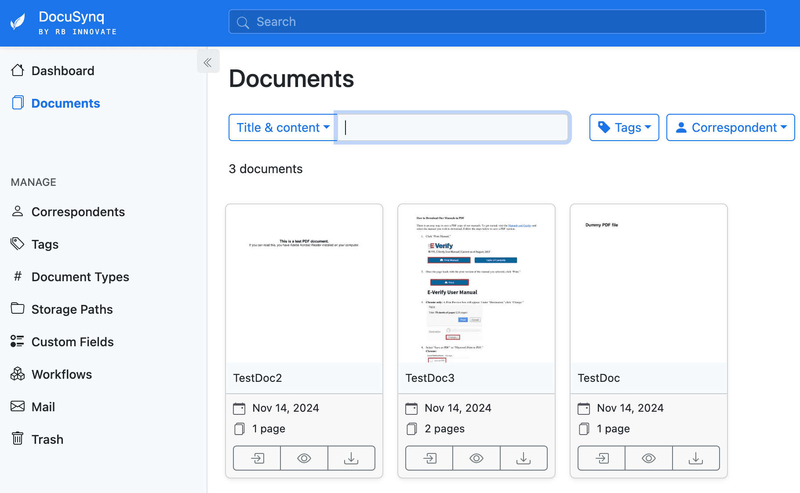Open the TestDoc3 thumbnail preview
This screenshot has width=800, height=493.
coord(476,283)
